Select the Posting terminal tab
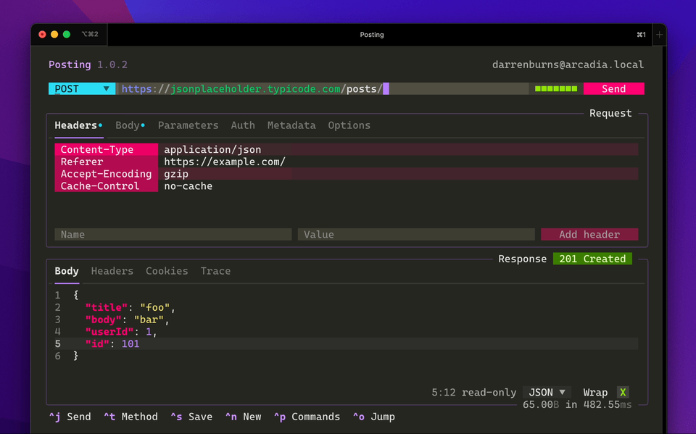The height and width of the screenshot is (434, 696). 380,35
